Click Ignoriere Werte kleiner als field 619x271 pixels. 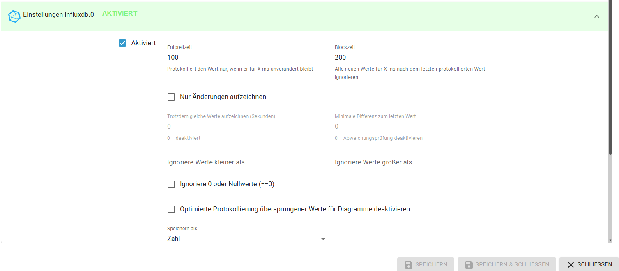[x=246, y=162]
